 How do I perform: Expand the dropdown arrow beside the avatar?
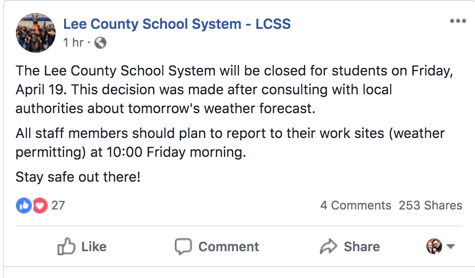451,247
